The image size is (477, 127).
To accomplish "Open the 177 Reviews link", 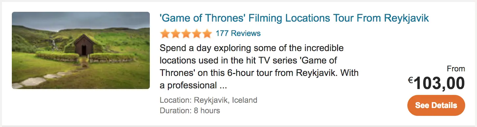I will (x=238, y=33).
